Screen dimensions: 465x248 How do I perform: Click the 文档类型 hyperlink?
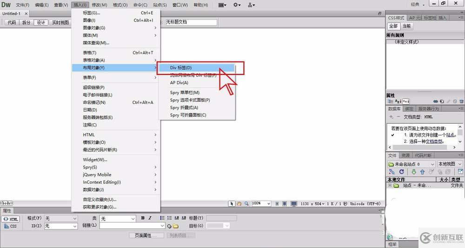[434, 141]
